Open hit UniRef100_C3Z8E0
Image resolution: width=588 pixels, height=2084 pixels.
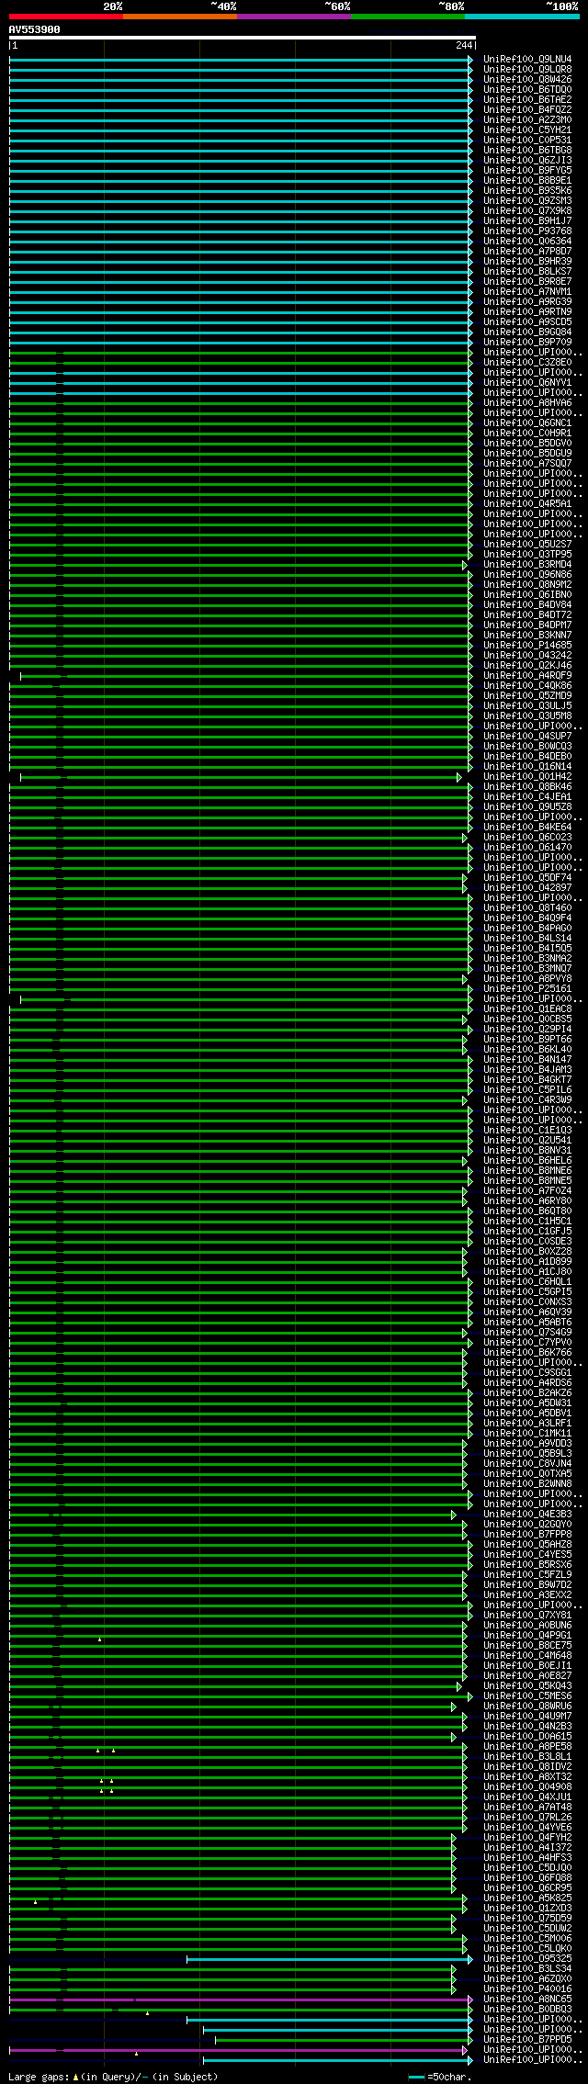coord(527,362)
